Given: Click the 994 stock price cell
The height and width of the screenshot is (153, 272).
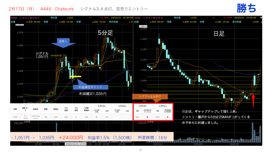Looking at the screenshot, I should (x=46, y=117).
